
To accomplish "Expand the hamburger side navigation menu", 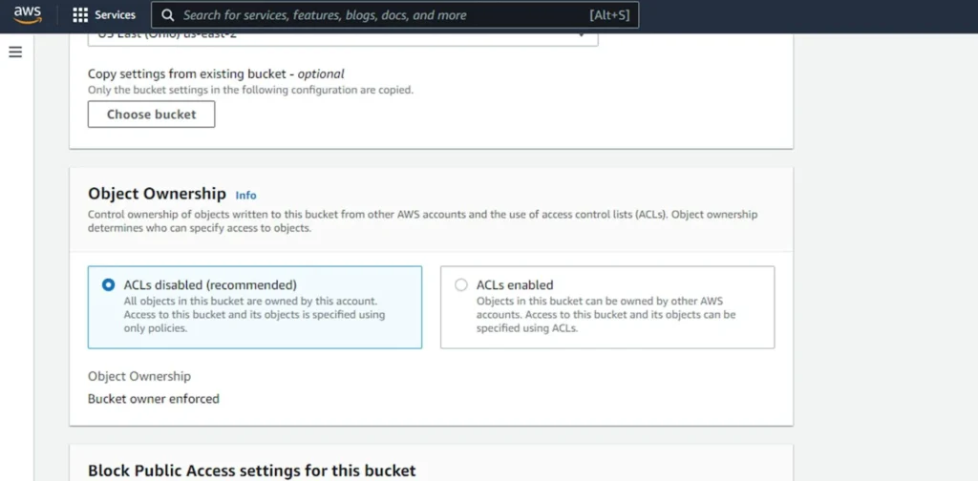I will pyautogui.click(x=15, y=52).
